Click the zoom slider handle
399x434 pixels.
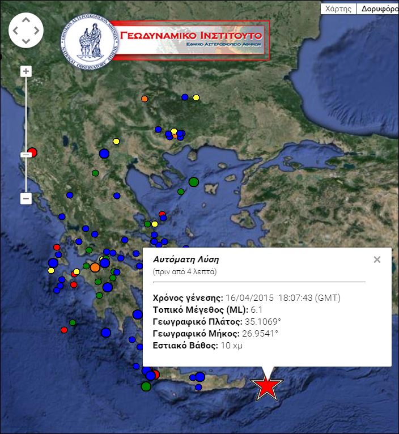tap(26, 155)
